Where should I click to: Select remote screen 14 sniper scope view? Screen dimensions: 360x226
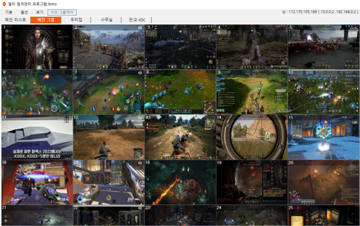(252, 137)
